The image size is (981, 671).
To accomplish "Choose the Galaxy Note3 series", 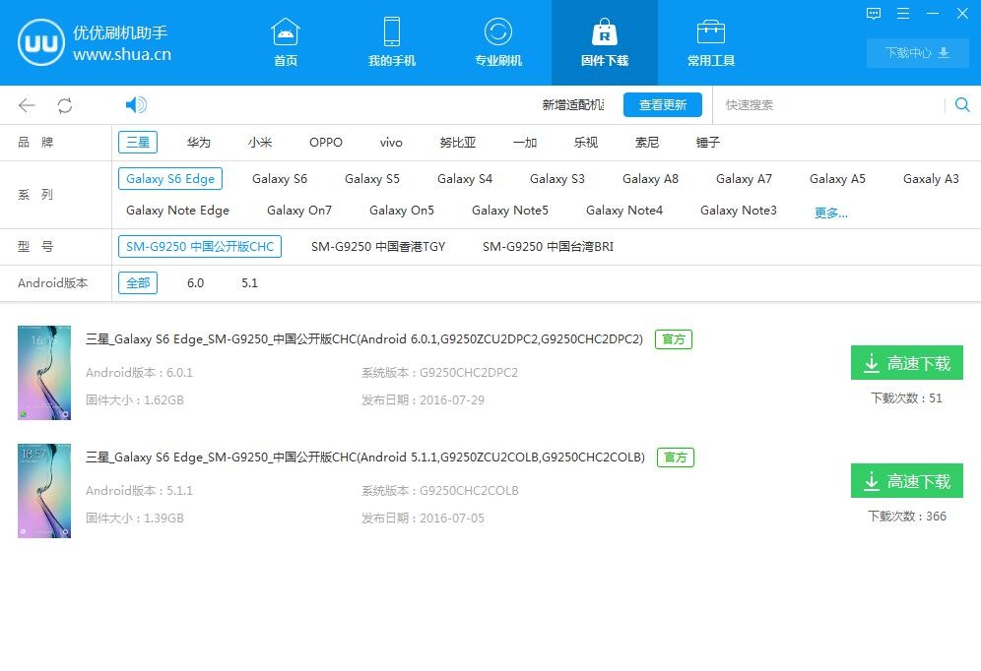I will (739, 211).
